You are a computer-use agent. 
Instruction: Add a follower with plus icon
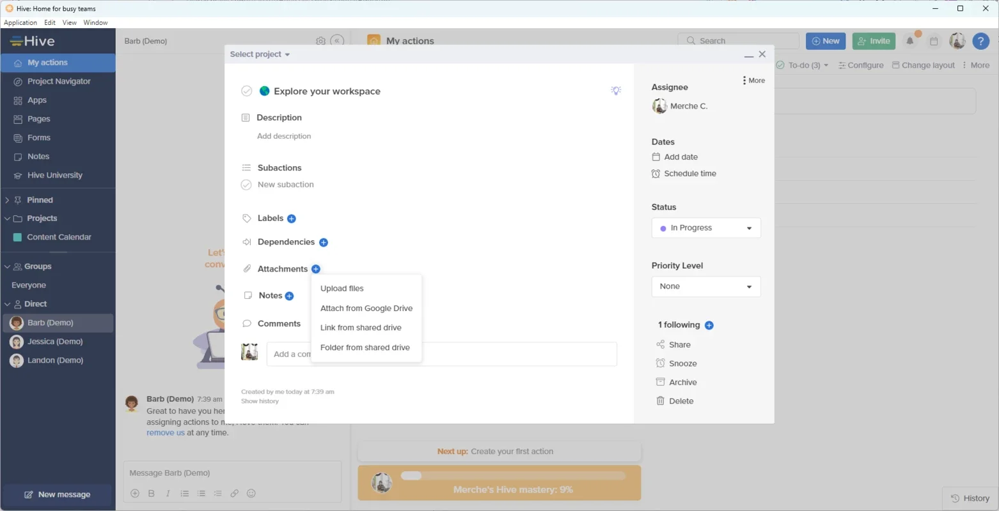click(x=709, y=325)
